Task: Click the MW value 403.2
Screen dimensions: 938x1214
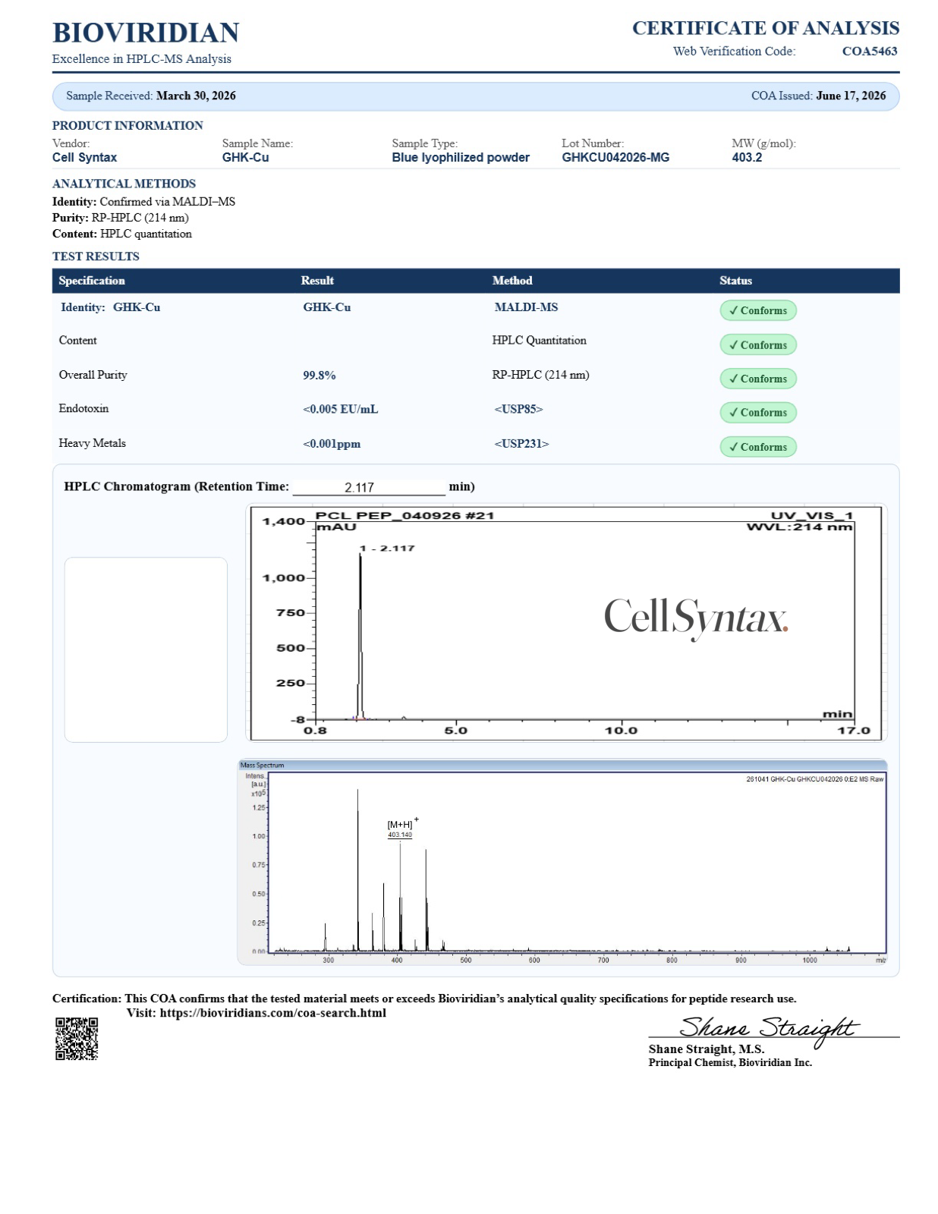Action: click(x=747, y=158)
